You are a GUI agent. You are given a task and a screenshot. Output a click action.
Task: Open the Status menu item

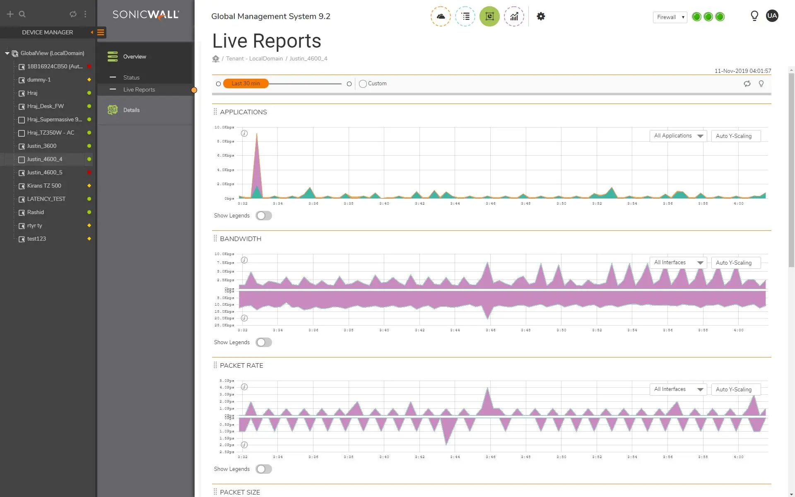131,77
